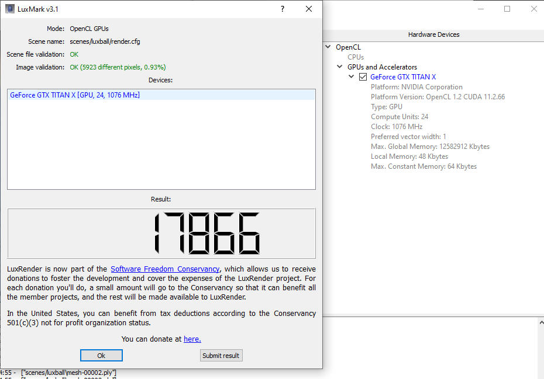Select the 'Type: GPU' row

387,107
